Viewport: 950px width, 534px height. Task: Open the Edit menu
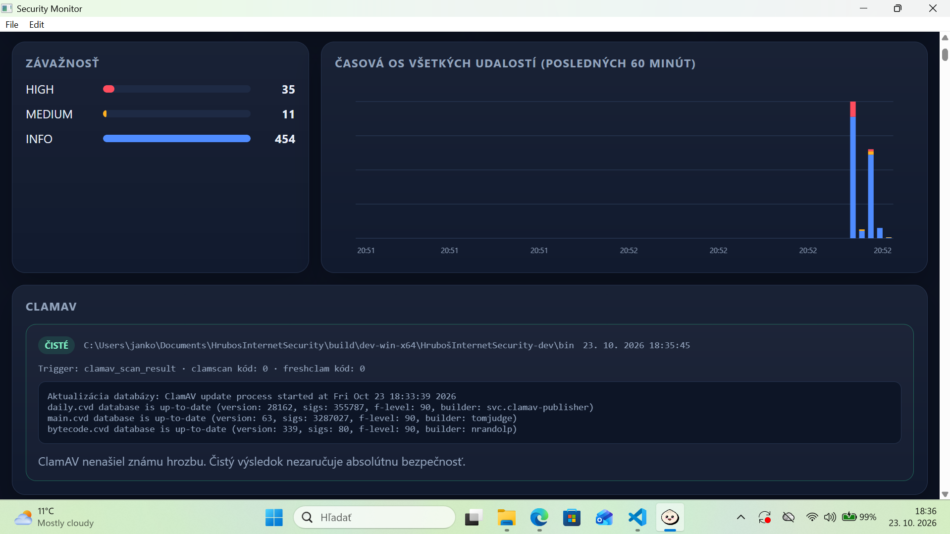[37, 24]
